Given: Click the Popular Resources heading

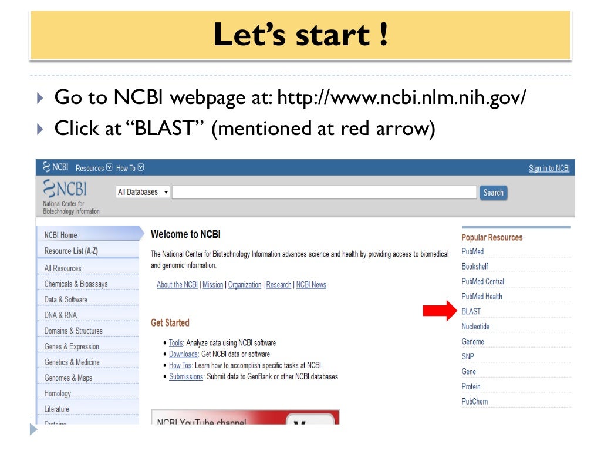Looking at the screenshot, I should [492, 237].
